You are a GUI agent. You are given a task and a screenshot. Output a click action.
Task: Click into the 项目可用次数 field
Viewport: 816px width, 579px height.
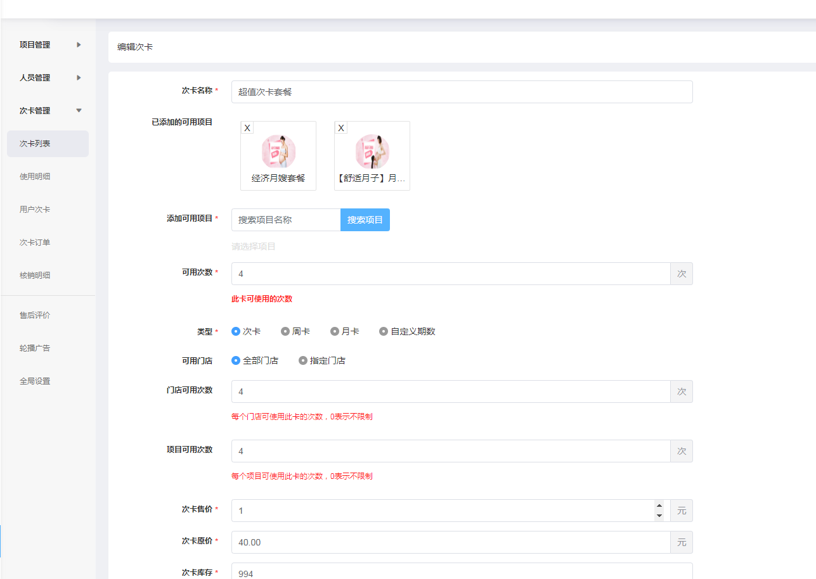(451, 451)
